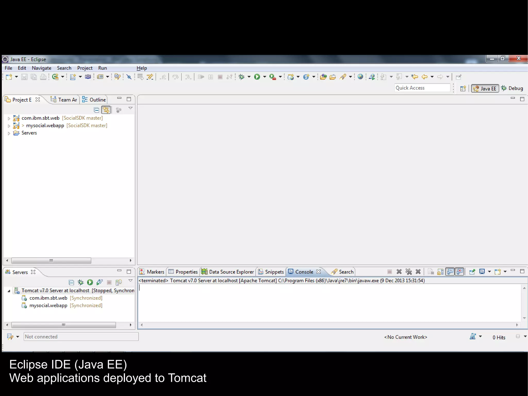Collapse Tomcat v7.0 Server node
The height and width of the screenshot is (396, 528).
tap(9, 291)
